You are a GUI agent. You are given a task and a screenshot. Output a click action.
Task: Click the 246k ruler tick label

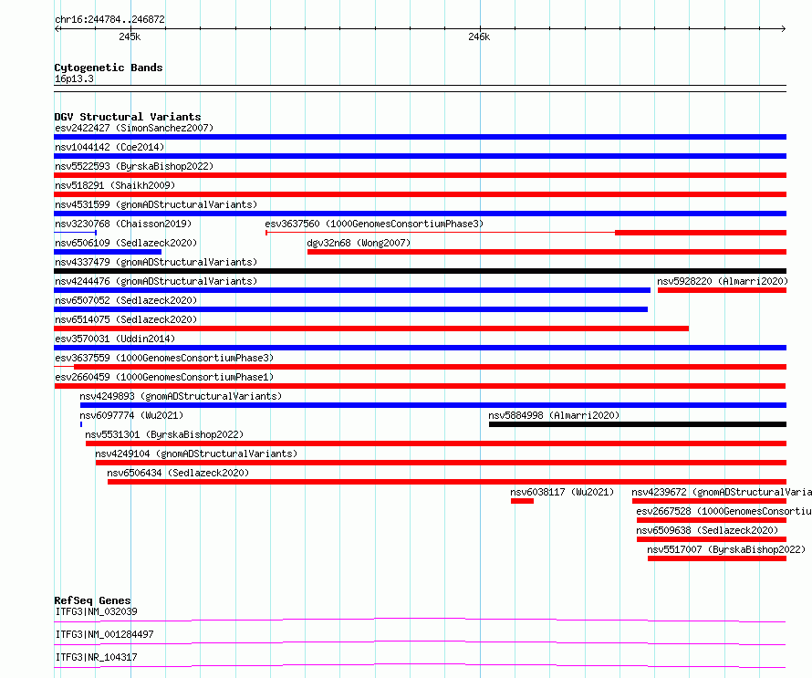[479, 37]
